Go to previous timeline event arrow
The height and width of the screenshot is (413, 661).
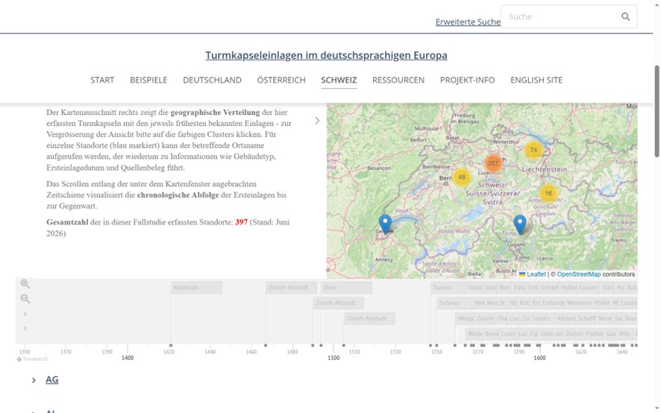tap(25, 328)
